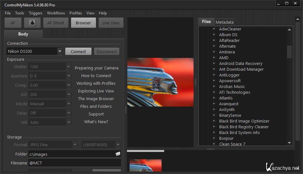
Task: Expand the Shutter speed dropdown
Action: [x=68, y=67]
